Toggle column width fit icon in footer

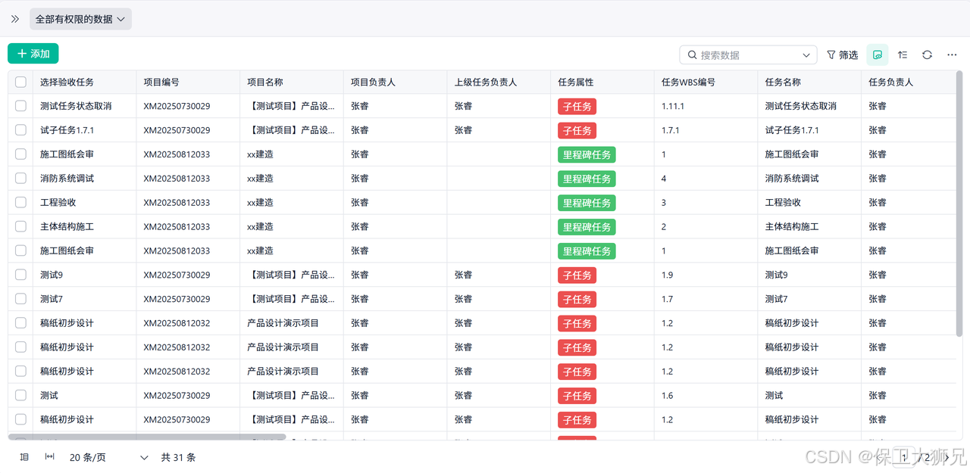tap(50, 457)
